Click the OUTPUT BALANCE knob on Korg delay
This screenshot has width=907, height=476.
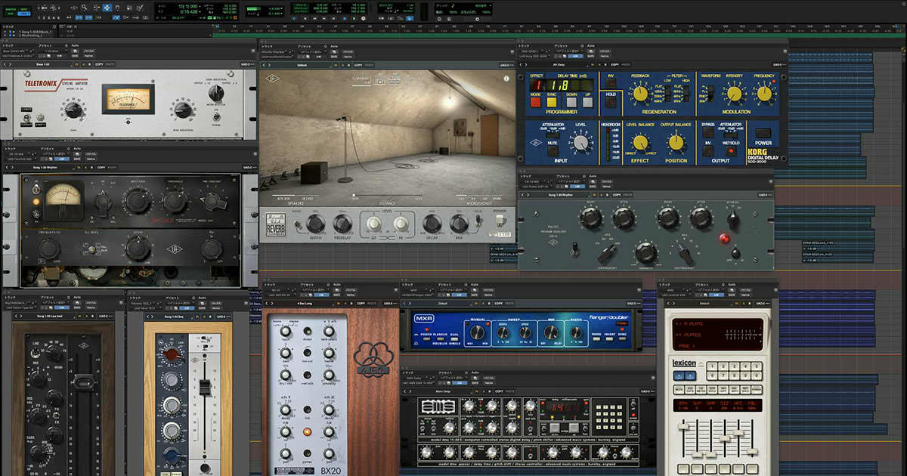(x=675, y=142)
